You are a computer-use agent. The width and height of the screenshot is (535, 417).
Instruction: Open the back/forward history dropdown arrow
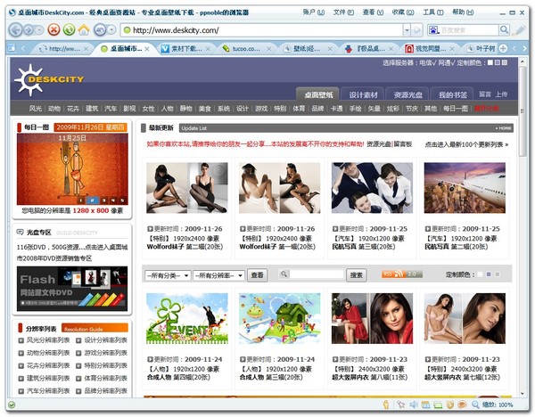(x=39, y=30)
